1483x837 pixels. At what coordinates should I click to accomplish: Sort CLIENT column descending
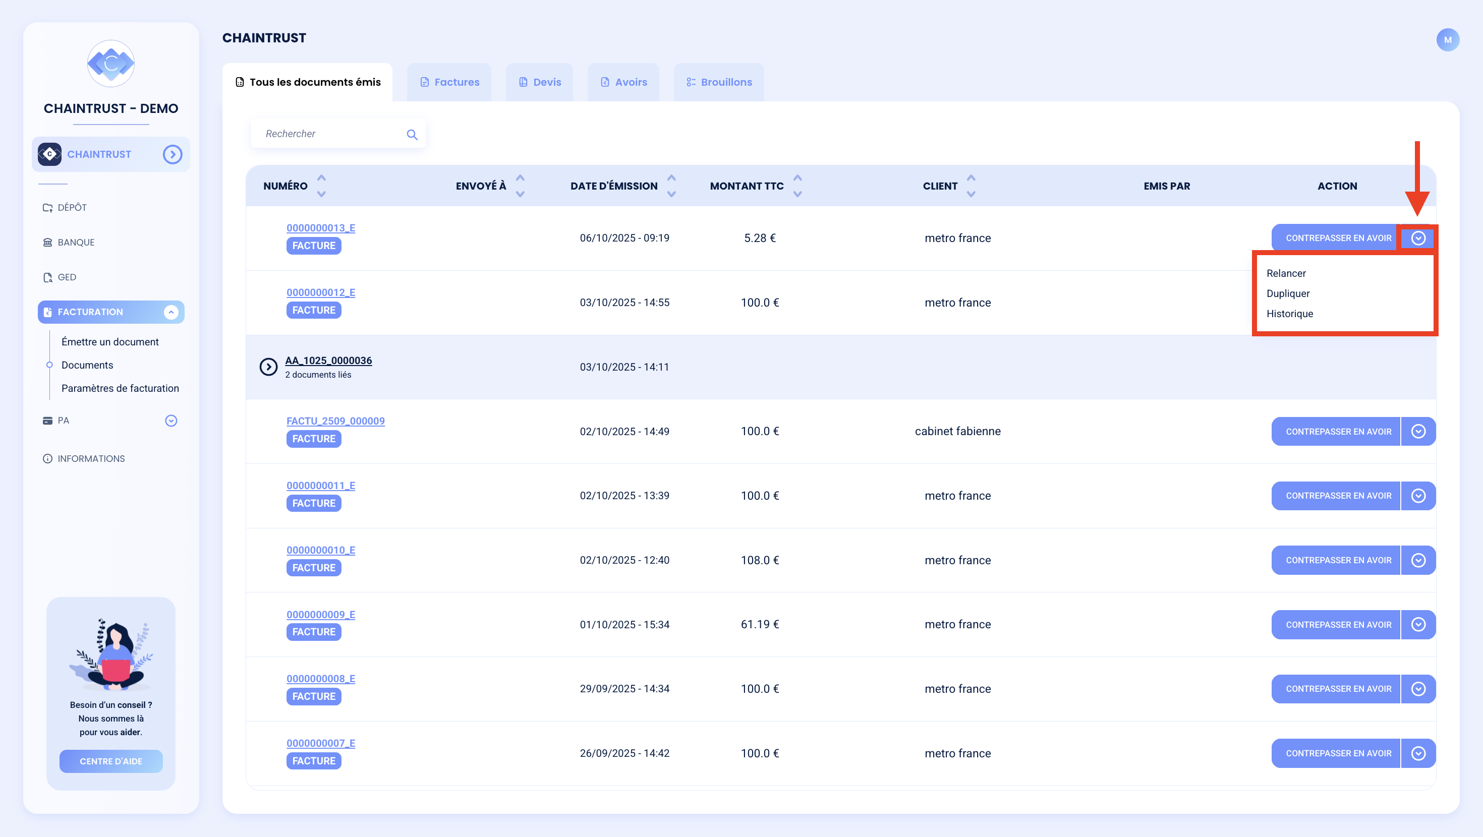pos(971,194)
